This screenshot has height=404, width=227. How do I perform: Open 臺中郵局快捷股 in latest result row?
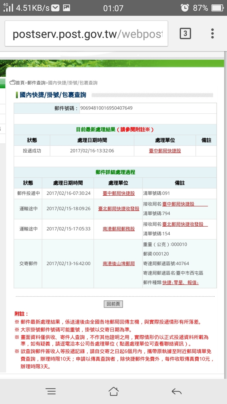tap(165, 151)
